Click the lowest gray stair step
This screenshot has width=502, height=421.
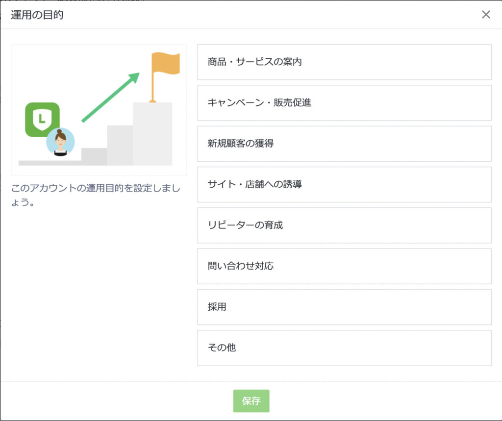click(94, 156)
